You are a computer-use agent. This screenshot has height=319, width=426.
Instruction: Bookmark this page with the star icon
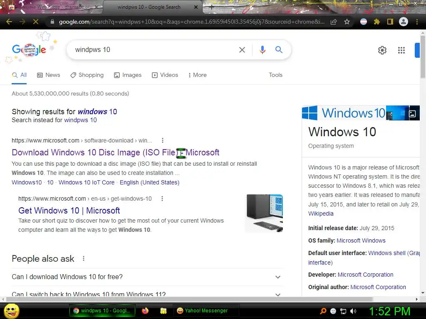(347, 22)
